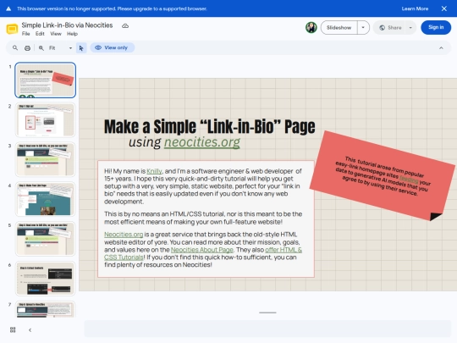
Task: Click the zoom magnifier icon
Action: [x=41, y=48]
